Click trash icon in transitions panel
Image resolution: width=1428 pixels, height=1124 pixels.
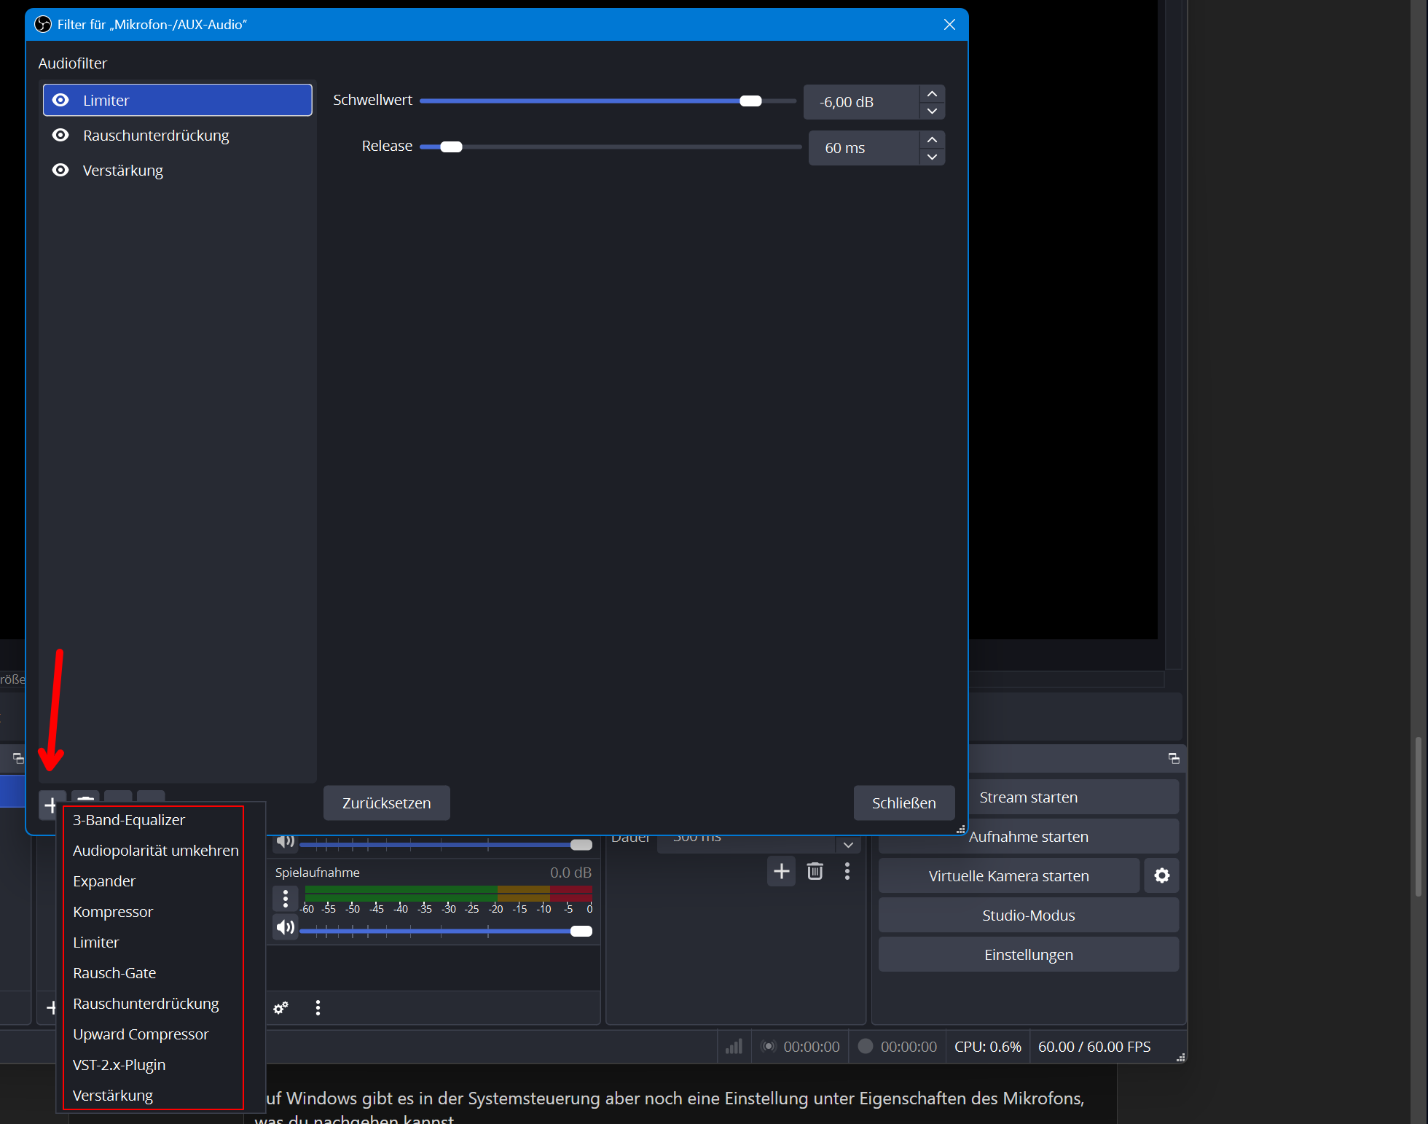coord(815,871)
